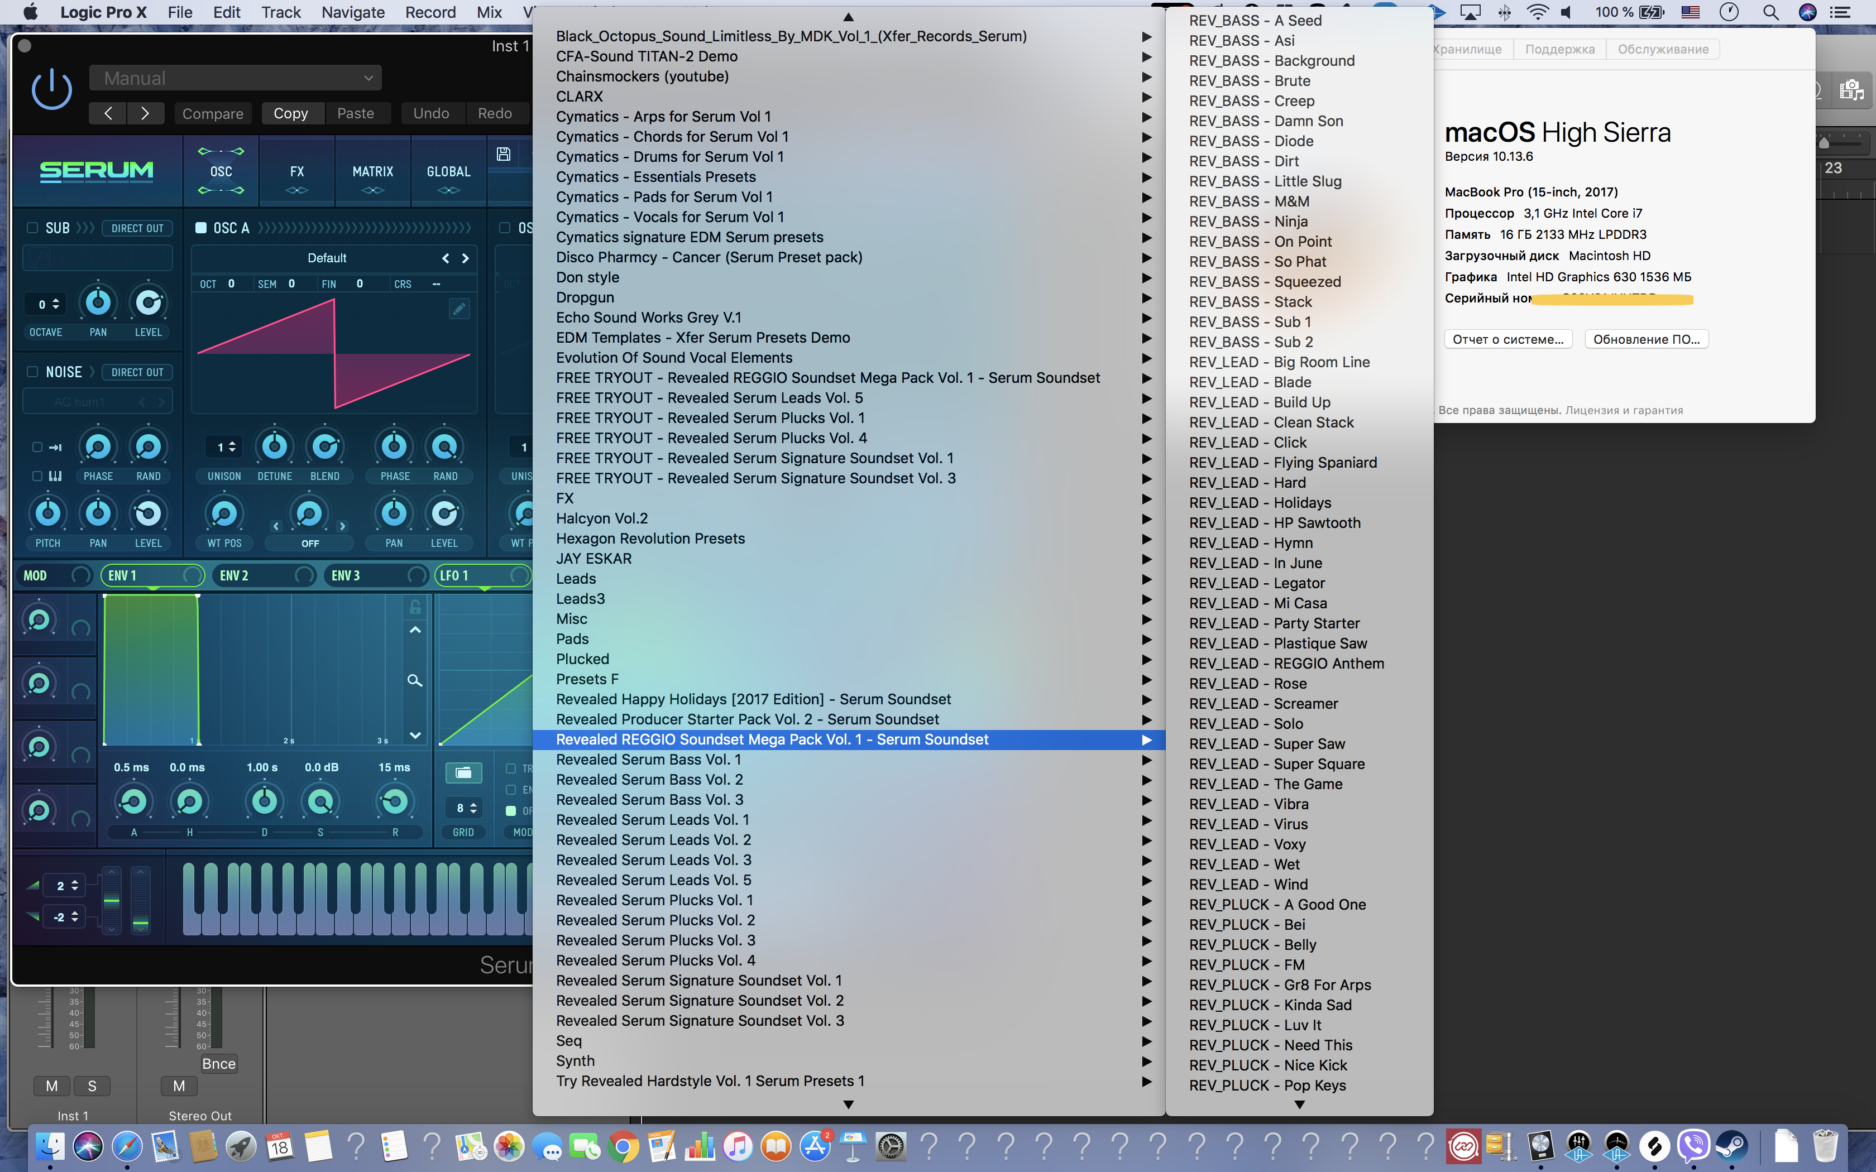1876x1172 pixels.
Task: Open Google Chrome from the Dock
Action: click(x=623, y=1146)
